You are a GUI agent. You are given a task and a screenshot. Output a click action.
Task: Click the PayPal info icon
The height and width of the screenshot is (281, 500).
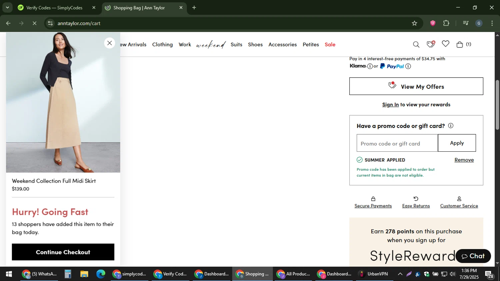[x=408, y=66]
